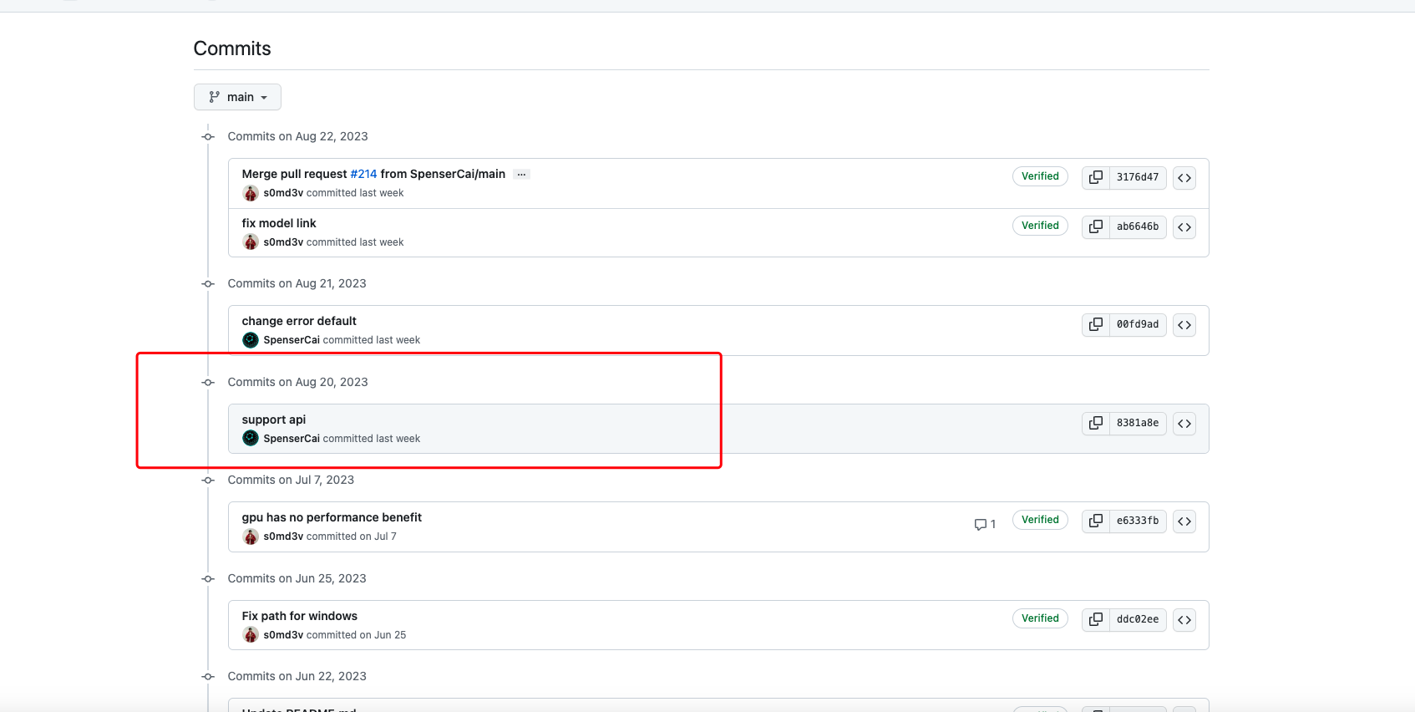
Task: Click Verified badge on Fix path commit
Action: click(1040, 618)
